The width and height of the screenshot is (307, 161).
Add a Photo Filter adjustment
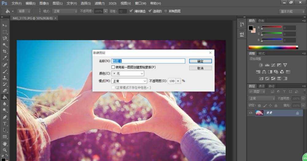276,72
